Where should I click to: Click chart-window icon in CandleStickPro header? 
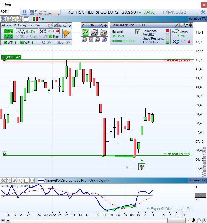click(186, 25)
